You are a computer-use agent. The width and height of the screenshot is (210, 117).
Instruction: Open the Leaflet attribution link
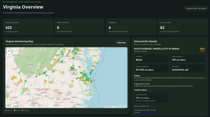click(109, 107)
